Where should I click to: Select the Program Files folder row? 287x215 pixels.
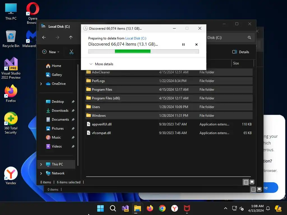(x=169, y=90)
